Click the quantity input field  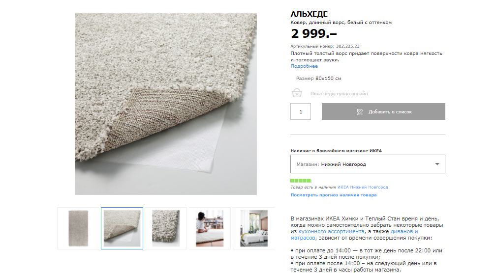pos(301,111)
